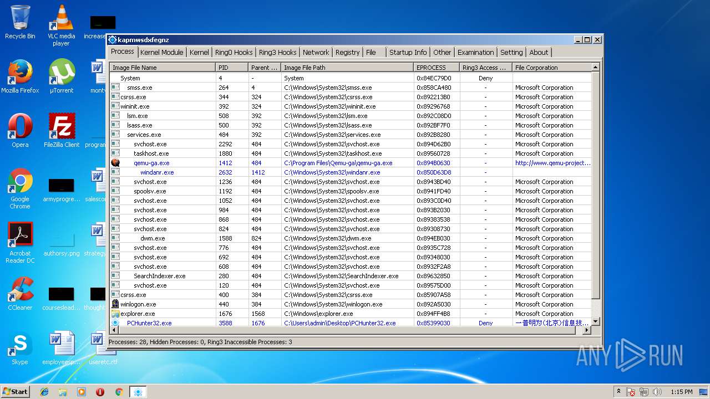
Task: Open Skype desktop icon
Action: coord(20,348)
